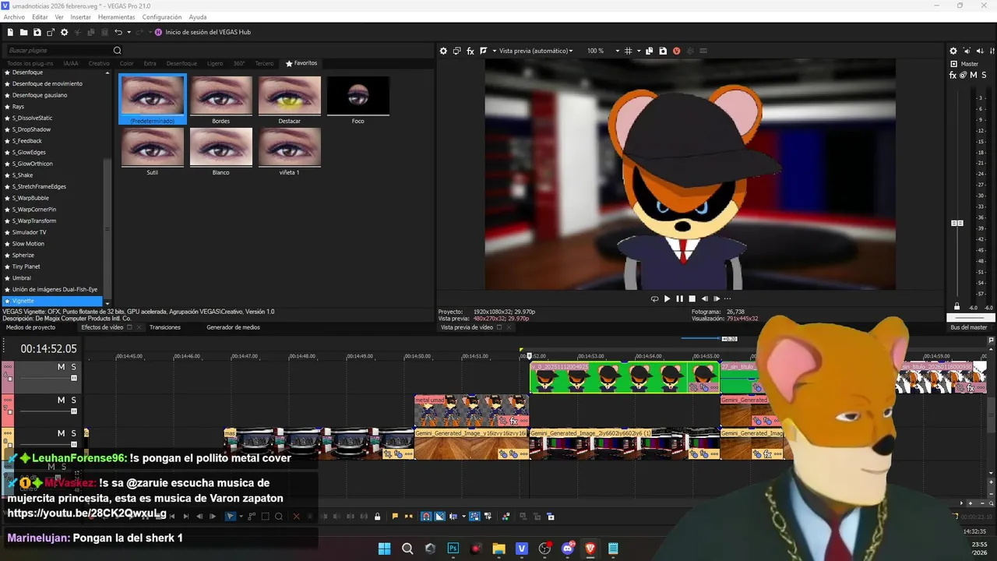Viewport: 997px width, 561px height.
Task: Click the red VEGAS capture icon
Action: pos(676,51)
